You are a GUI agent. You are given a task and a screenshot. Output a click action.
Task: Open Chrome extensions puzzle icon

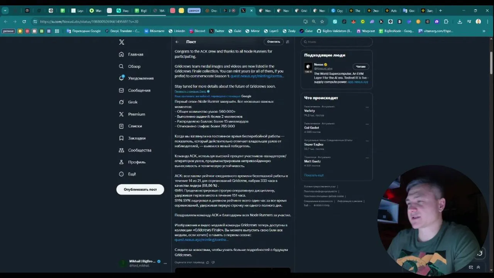click(446, 22)
